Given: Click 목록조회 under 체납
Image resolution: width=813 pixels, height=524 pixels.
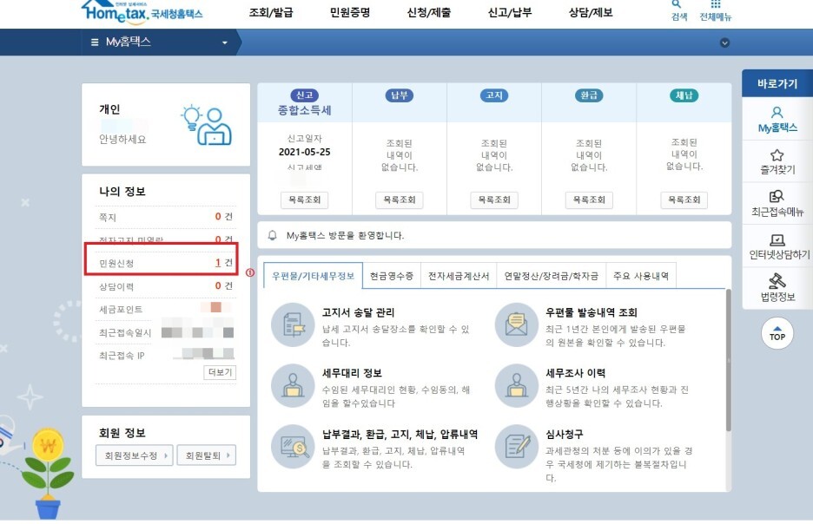Looking at the screenshot, I should 684,200.
